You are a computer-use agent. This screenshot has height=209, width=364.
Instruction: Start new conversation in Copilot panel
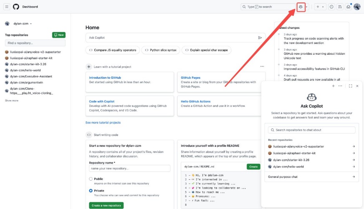(333, 86)
